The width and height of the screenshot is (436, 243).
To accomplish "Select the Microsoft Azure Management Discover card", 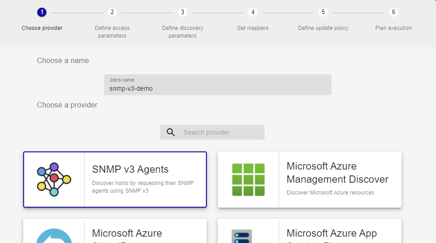I will [310, 180].
